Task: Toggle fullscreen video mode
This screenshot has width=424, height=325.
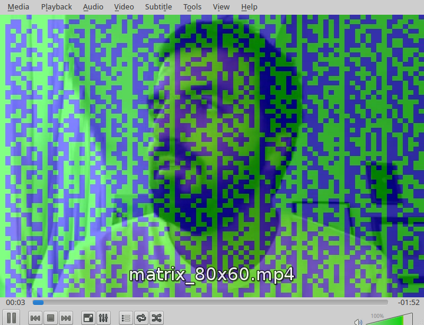Action: pos(88,318)
